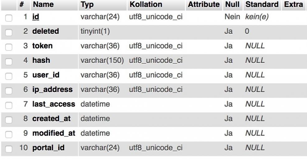Click the Name column header
This screenshot has width=307, height=159.
(x=43, y=5)
